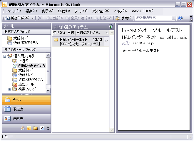Viewport: 194px width, 141px height.
Task: Select 削除済みアイテム in folder tree
Action: 29,66
